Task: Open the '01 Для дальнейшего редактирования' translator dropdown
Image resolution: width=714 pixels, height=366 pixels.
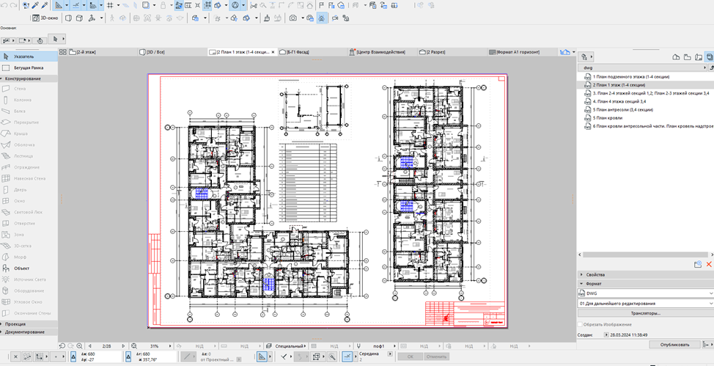Action: 645,303
